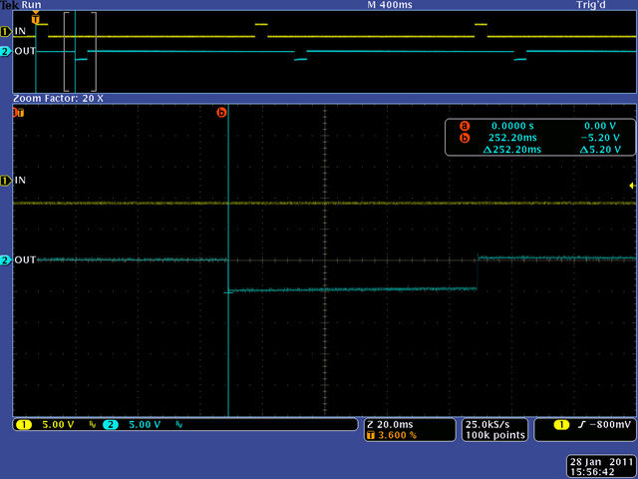Viewport: 638px width, 479px height.
Task: Click the orange trigger position marker in overview
Action: (x=36, y=19)
